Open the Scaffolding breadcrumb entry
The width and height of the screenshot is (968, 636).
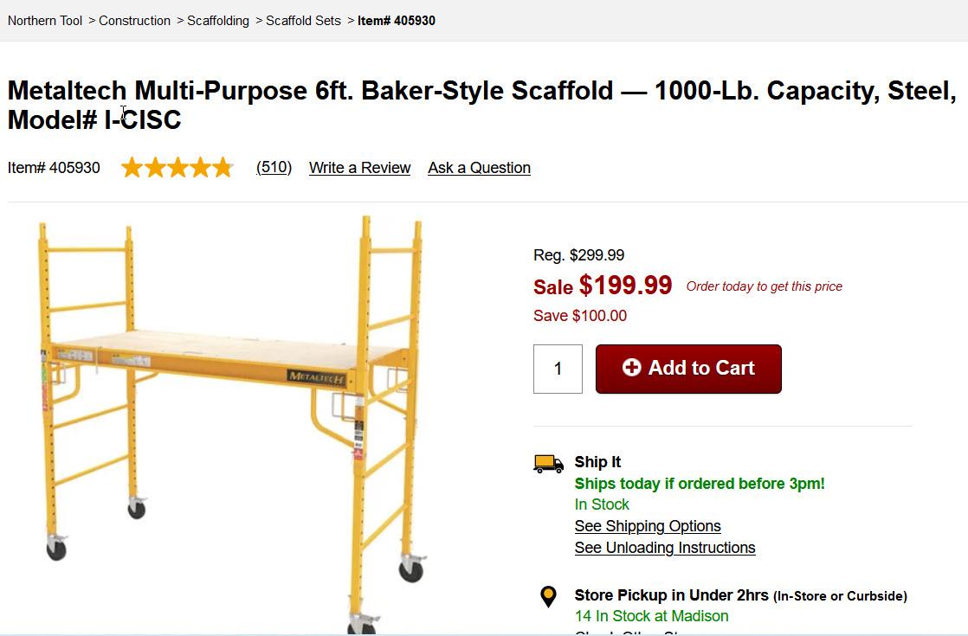pyautogui.click(x=218, y=20)
